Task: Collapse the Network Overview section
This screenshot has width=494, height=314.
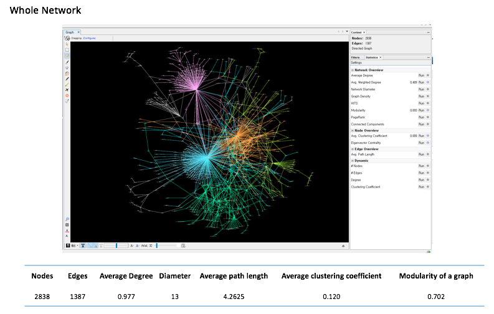Action: 353,70
